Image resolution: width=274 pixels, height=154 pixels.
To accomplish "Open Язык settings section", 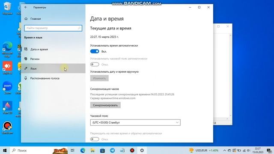I will tap(53, 68).
